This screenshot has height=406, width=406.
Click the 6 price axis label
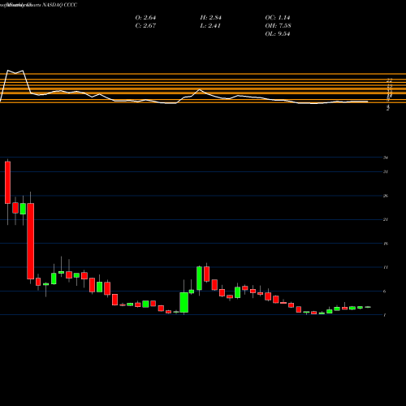point(385,292)
